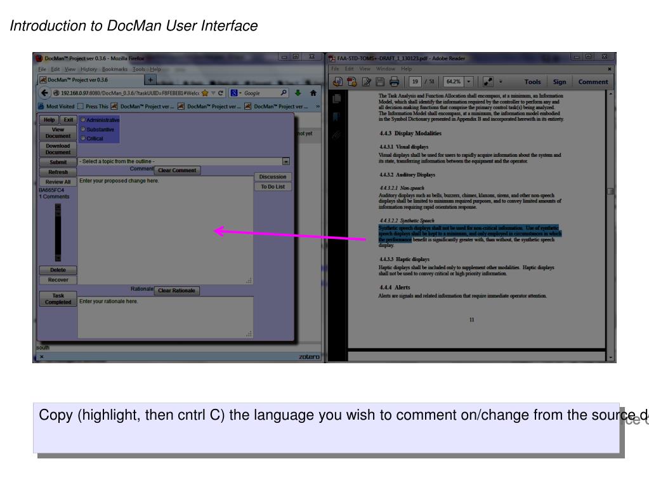The width and height of the screenshot is (649, 487).
Task: Print the PDF using printer icon
Action: click(x=394, y=82)
